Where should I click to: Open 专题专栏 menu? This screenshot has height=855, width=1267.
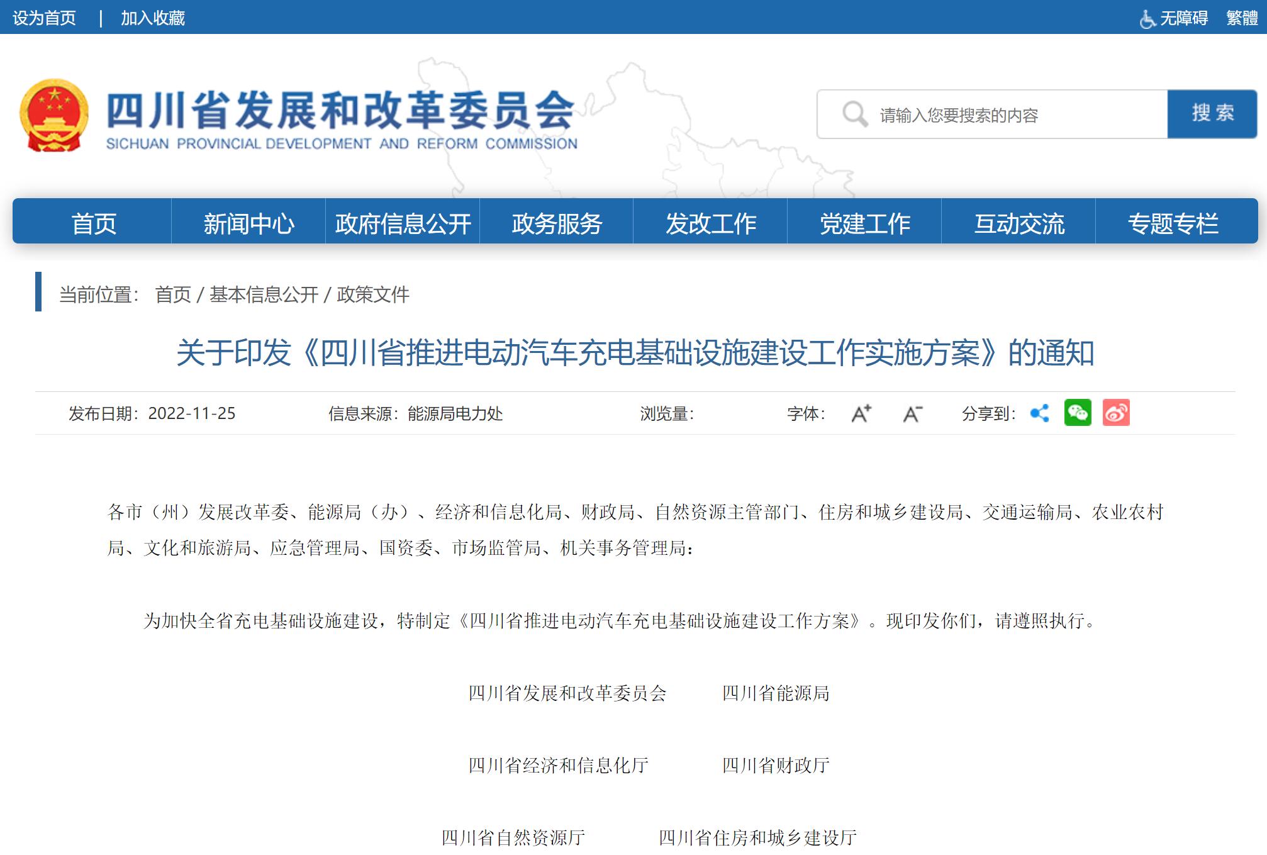click(1173, 223)
